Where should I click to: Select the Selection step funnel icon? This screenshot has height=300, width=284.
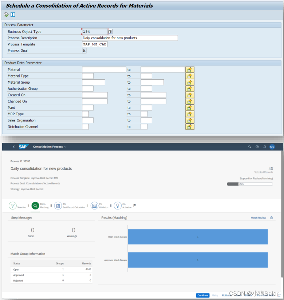tap(13, 206)
